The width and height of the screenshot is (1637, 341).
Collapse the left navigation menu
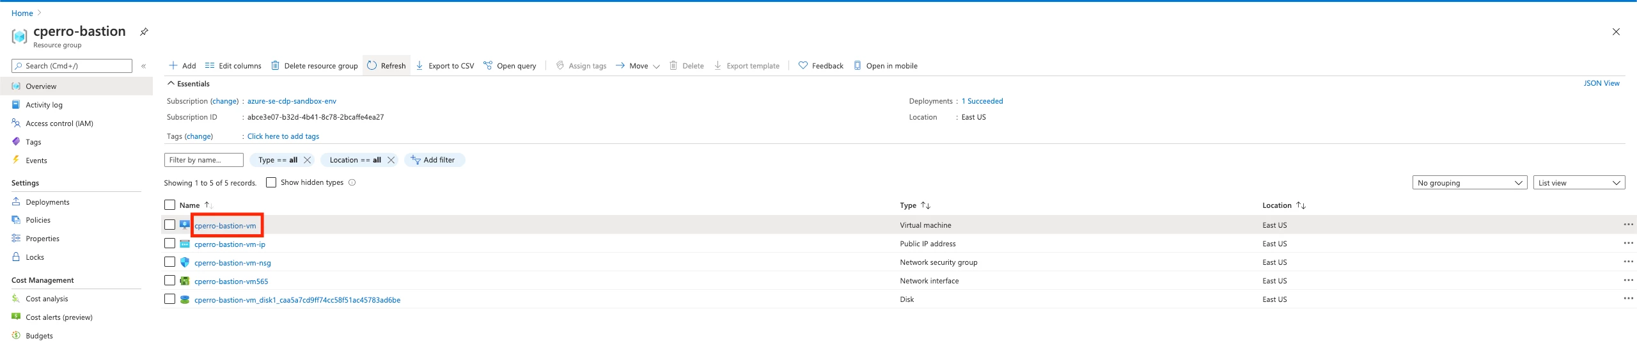tap(143, 66)
